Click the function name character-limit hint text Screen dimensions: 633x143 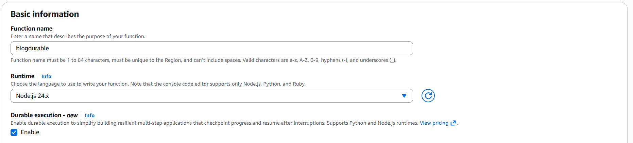point(203,60)
